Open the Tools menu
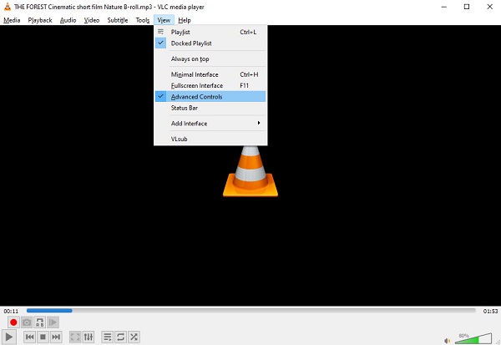 coord(143,20)
